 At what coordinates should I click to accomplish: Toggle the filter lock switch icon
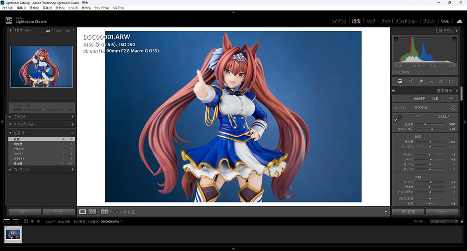462,222
